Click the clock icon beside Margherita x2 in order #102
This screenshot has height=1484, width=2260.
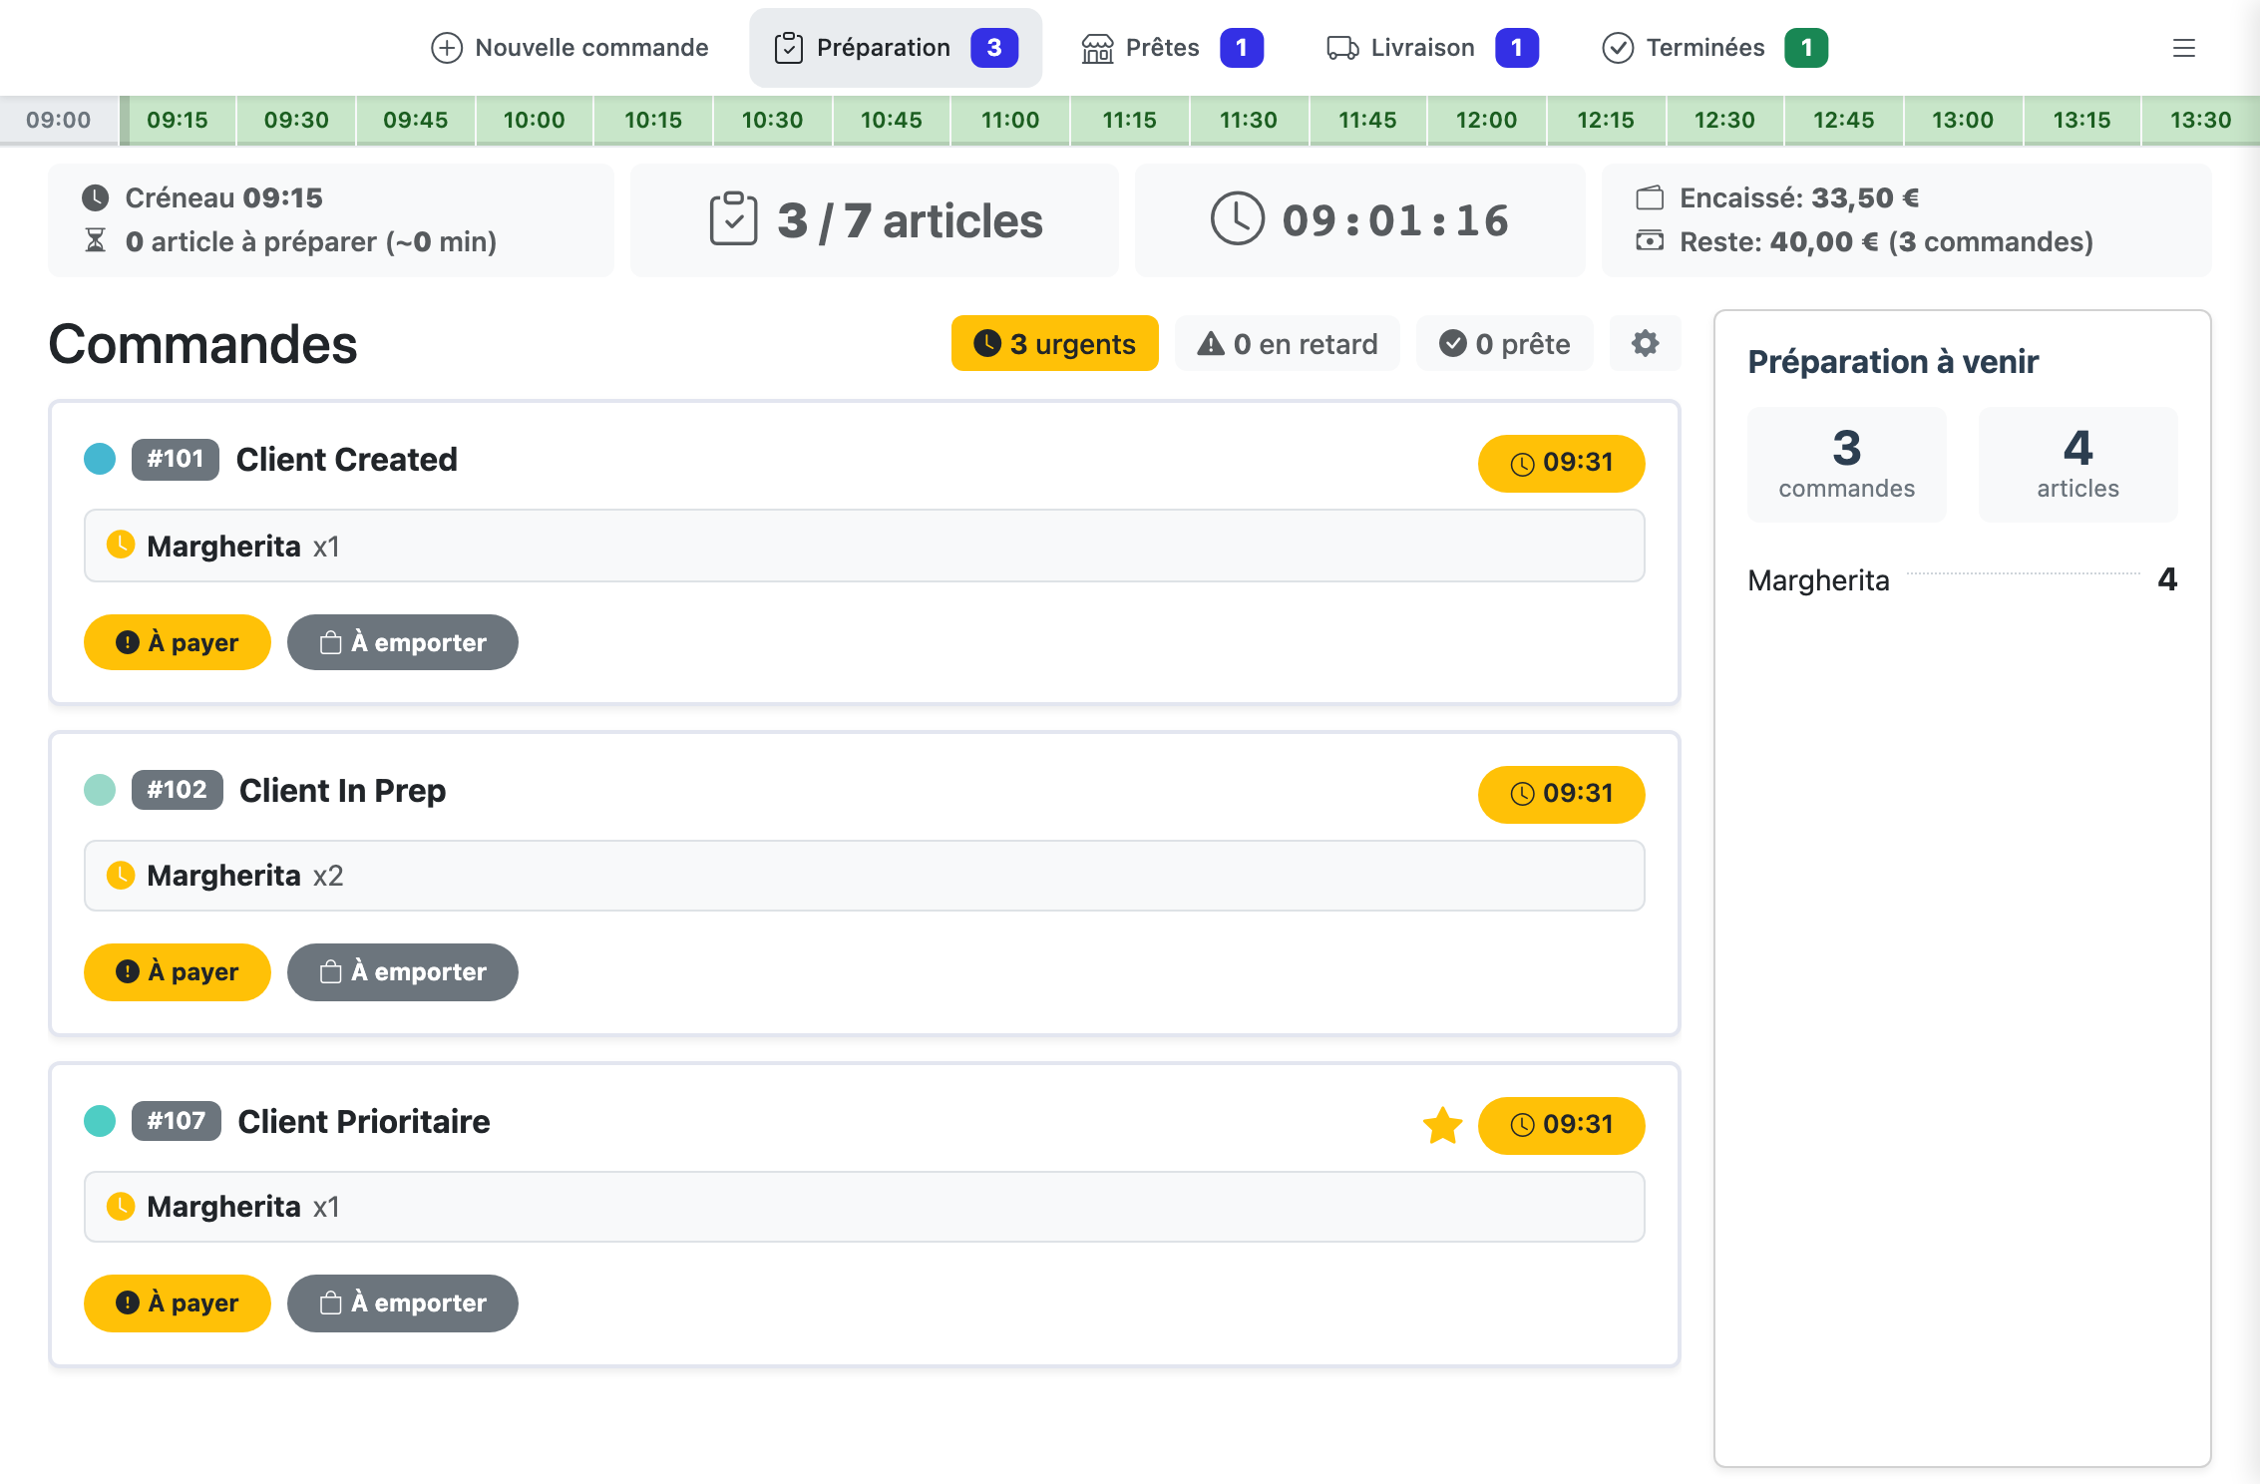[121, 875]
